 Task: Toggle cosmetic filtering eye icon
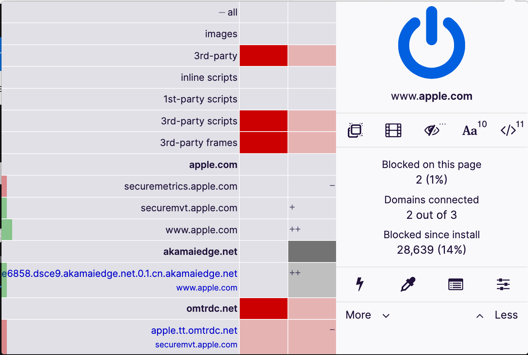(x=432, y=130)
